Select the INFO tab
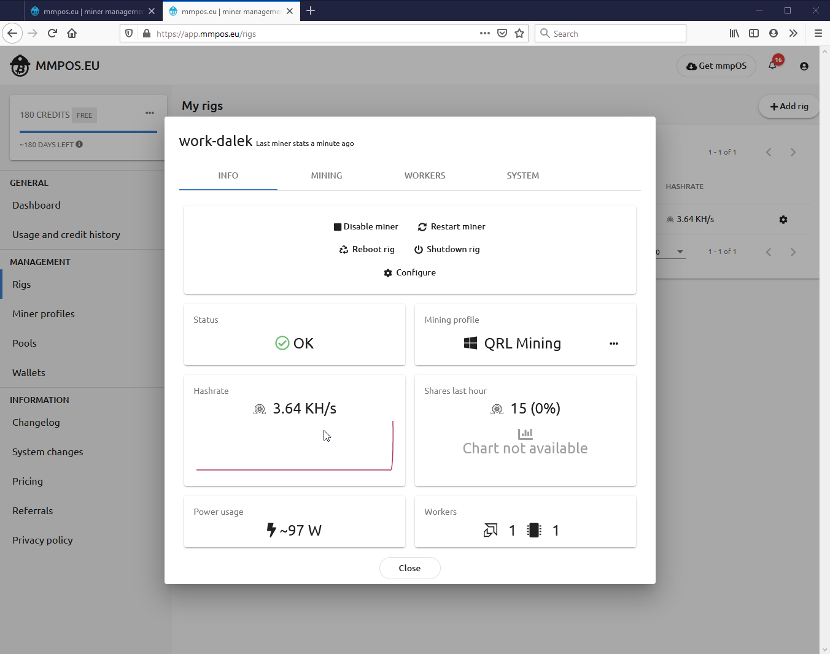The height and width of the screenshot is (654, 830). pyautogui.click(x=228, y=175)
